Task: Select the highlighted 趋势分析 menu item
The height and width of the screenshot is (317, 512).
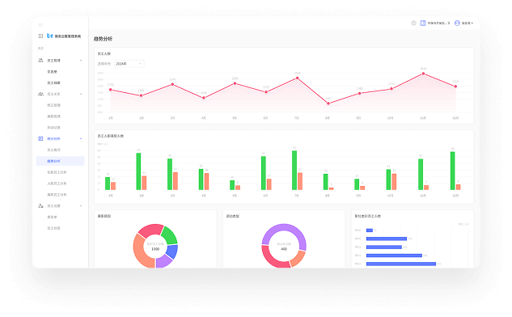Action: pos(61,161)
